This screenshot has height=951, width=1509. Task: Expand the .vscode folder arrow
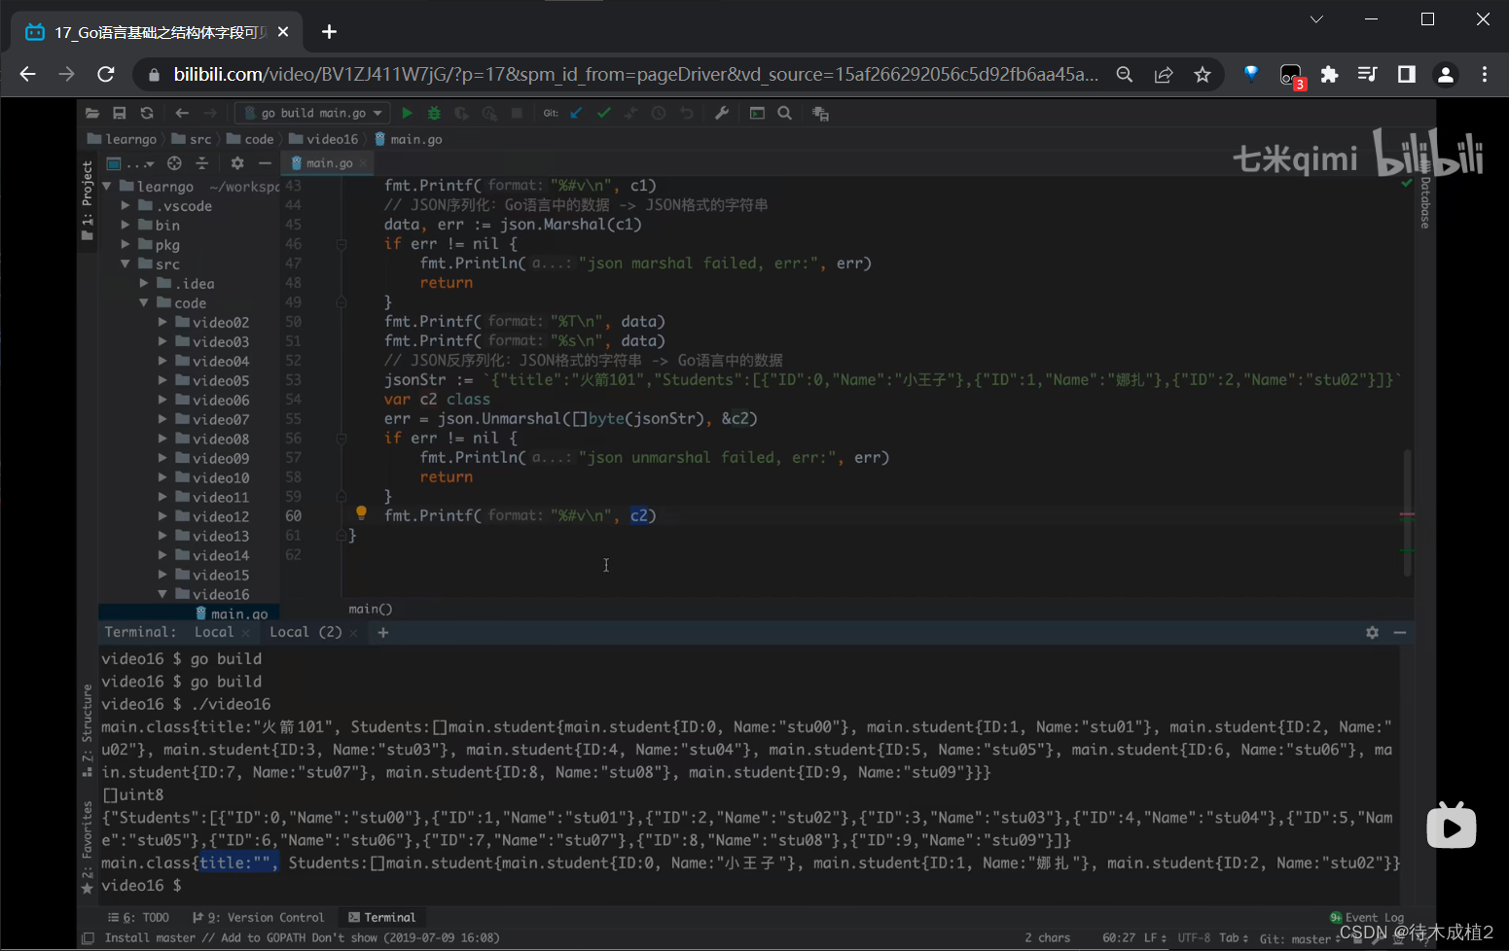(x=126, y=205)
